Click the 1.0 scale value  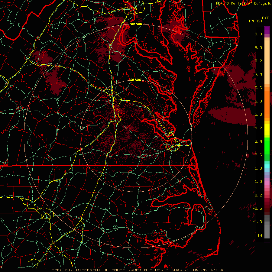click(x=258, y=182)
